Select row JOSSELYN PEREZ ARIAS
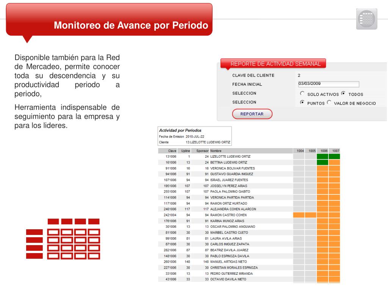Viewport: 388px width, 291px height. pos(249,186)
